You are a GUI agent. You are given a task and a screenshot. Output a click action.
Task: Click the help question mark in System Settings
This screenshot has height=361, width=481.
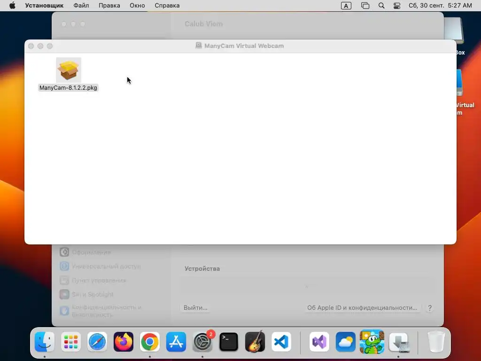(430, 308)
